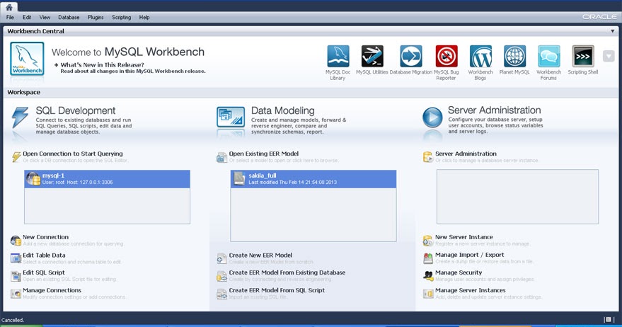
Task: Click the Create New EER Model link
Action: tap(260, 256)
